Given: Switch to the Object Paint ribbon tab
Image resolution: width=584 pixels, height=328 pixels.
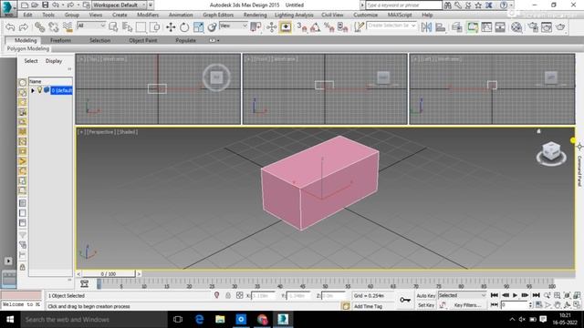Looking at the screenshot, I should point(143,40).
